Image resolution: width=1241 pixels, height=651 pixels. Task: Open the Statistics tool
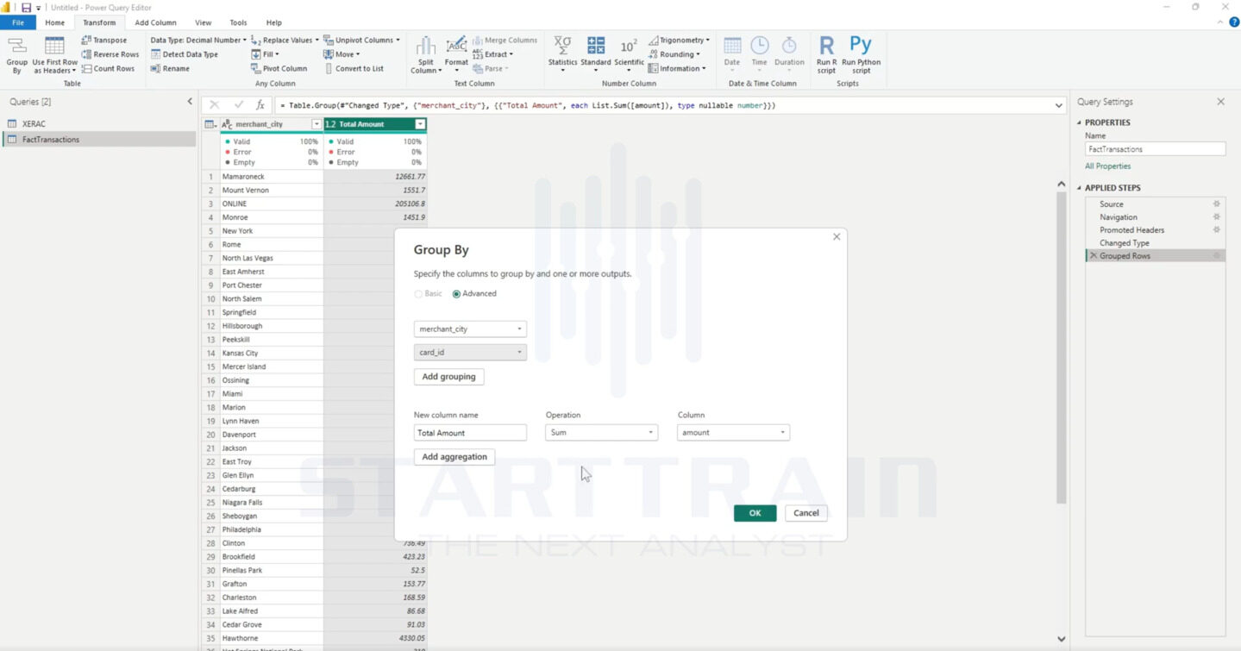562,55
